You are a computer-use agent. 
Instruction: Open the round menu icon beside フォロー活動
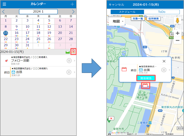click(x=69, y=60)
